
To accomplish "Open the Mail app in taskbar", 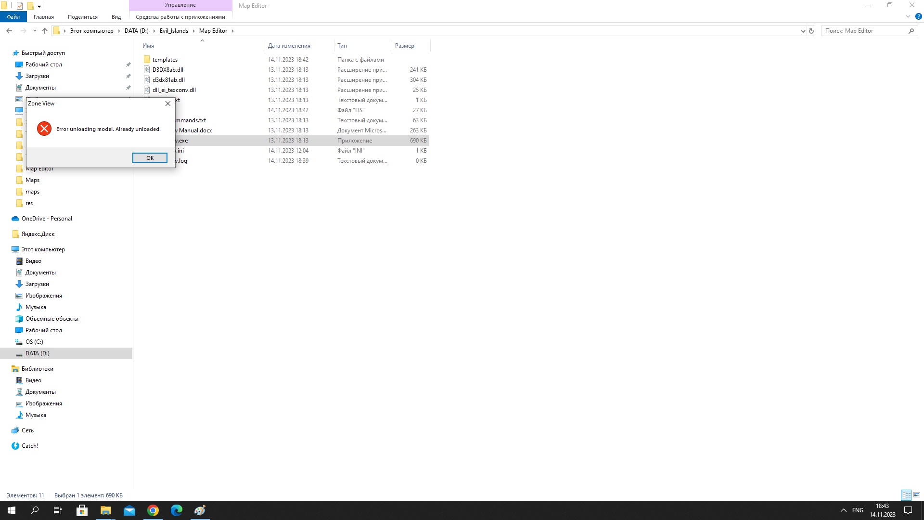I will pos(129,510).
